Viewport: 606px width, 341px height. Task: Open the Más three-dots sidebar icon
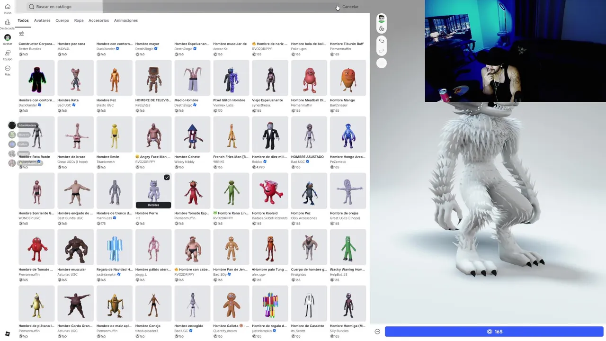pos(8,68)
